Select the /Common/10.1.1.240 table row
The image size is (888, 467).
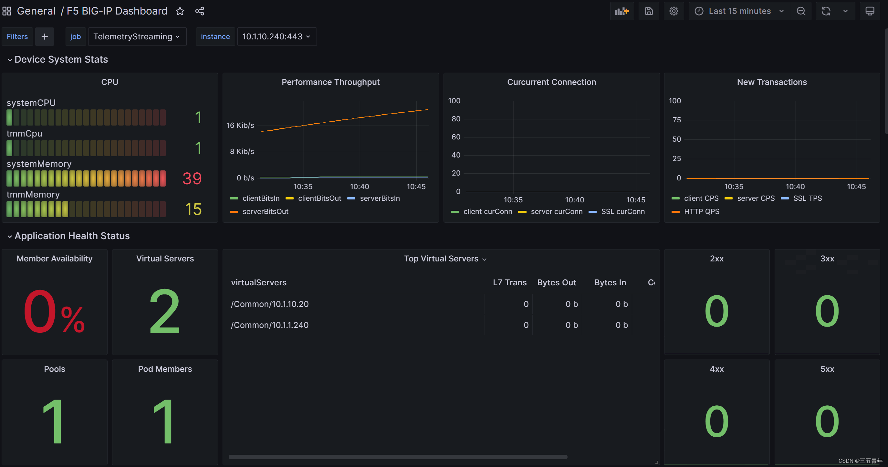441,325
